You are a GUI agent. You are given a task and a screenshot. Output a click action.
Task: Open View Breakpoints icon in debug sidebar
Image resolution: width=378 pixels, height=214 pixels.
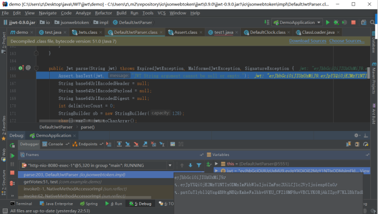(x=12, y=183)
